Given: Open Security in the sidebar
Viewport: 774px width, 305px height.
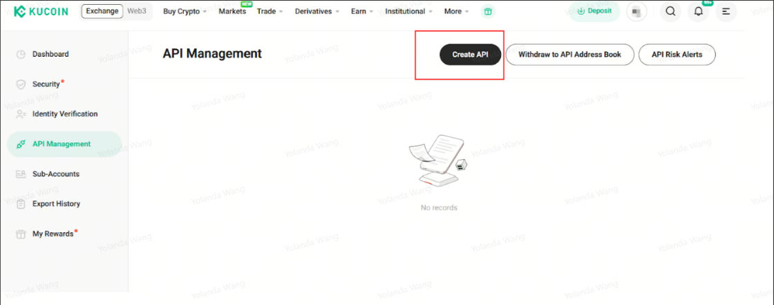Looking at the screenshot, I should point(46,84).
